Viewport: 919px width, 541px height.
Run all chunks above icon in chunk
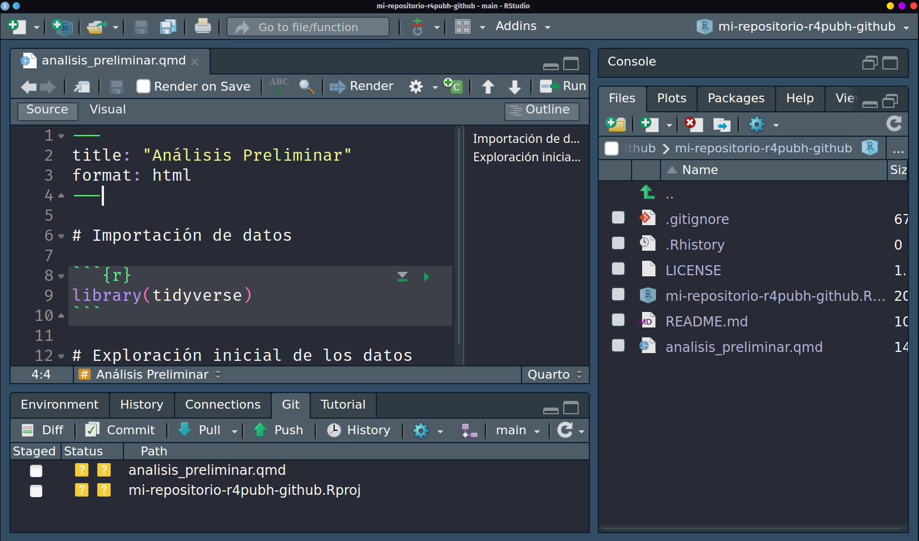(x=403, y=277)
